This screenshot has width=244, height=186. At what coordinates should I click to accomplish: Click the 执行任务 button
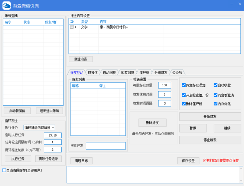click(18, 159)
